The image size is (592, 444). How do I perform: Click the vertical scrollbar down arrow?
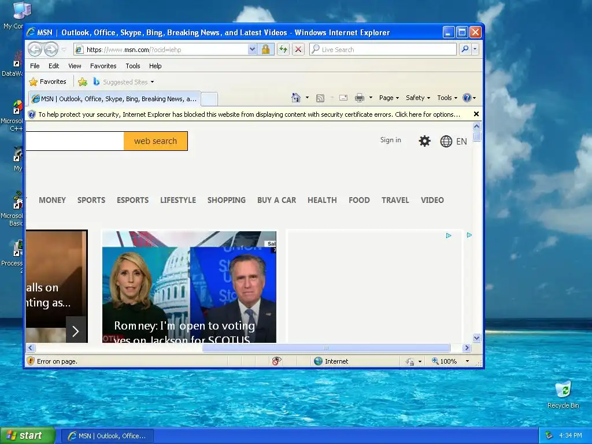(476, 338)
